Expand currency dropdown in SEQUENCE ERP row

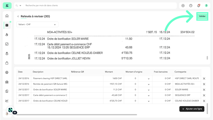coord(149,96)
